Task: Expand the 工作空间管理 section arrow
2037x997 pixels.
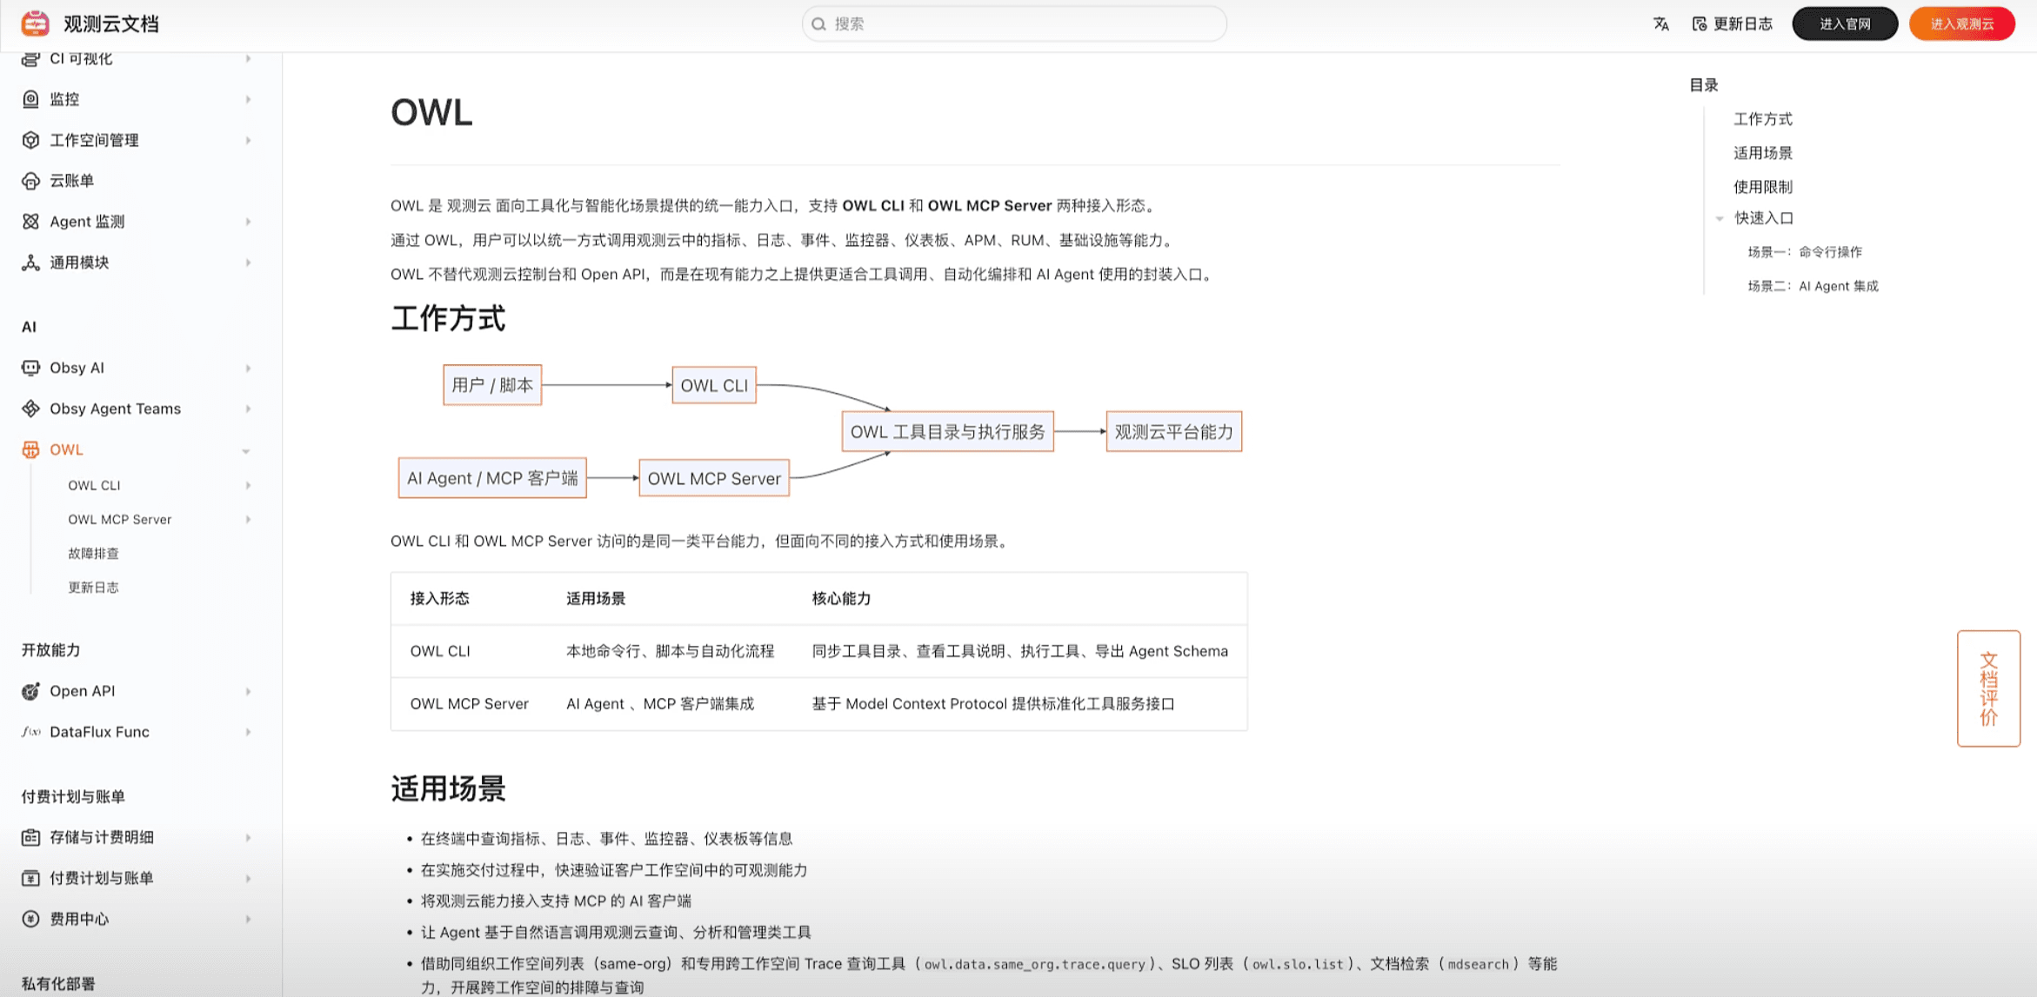Action: 248,140
